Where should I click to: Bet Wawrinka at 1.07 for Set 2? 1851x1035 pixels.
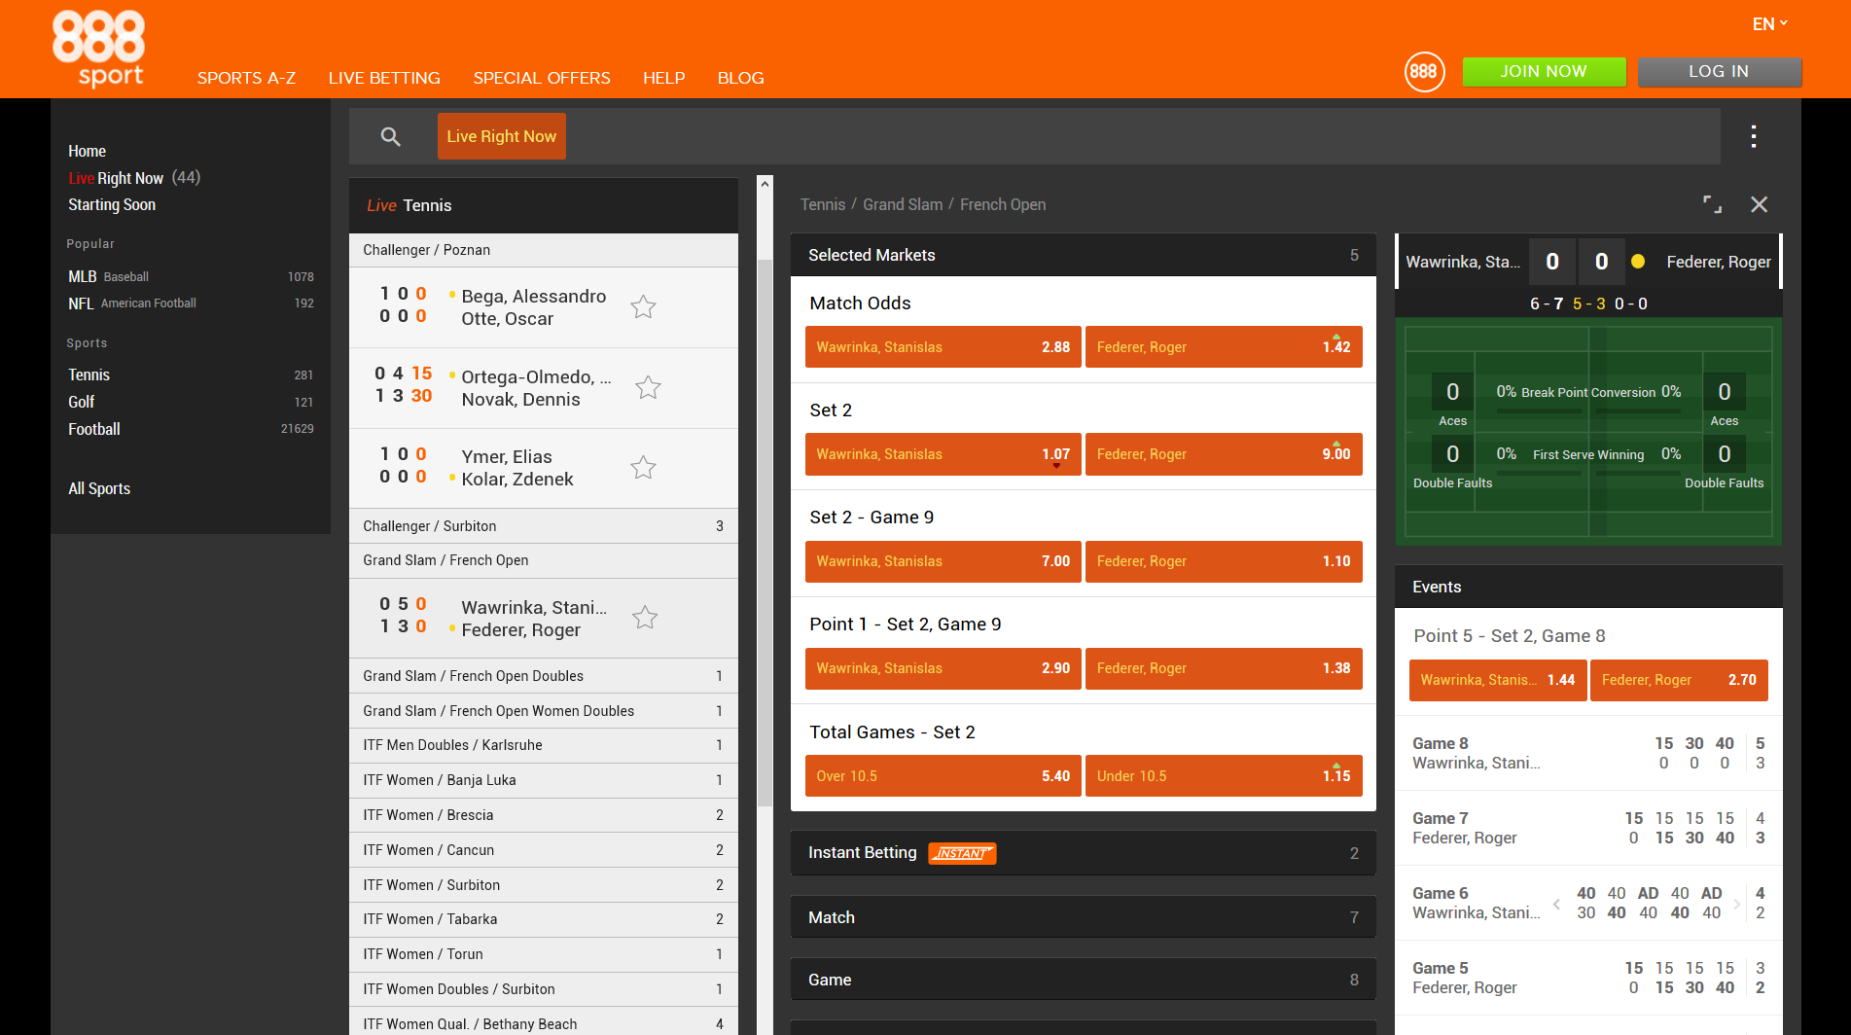tap(943, 454)
